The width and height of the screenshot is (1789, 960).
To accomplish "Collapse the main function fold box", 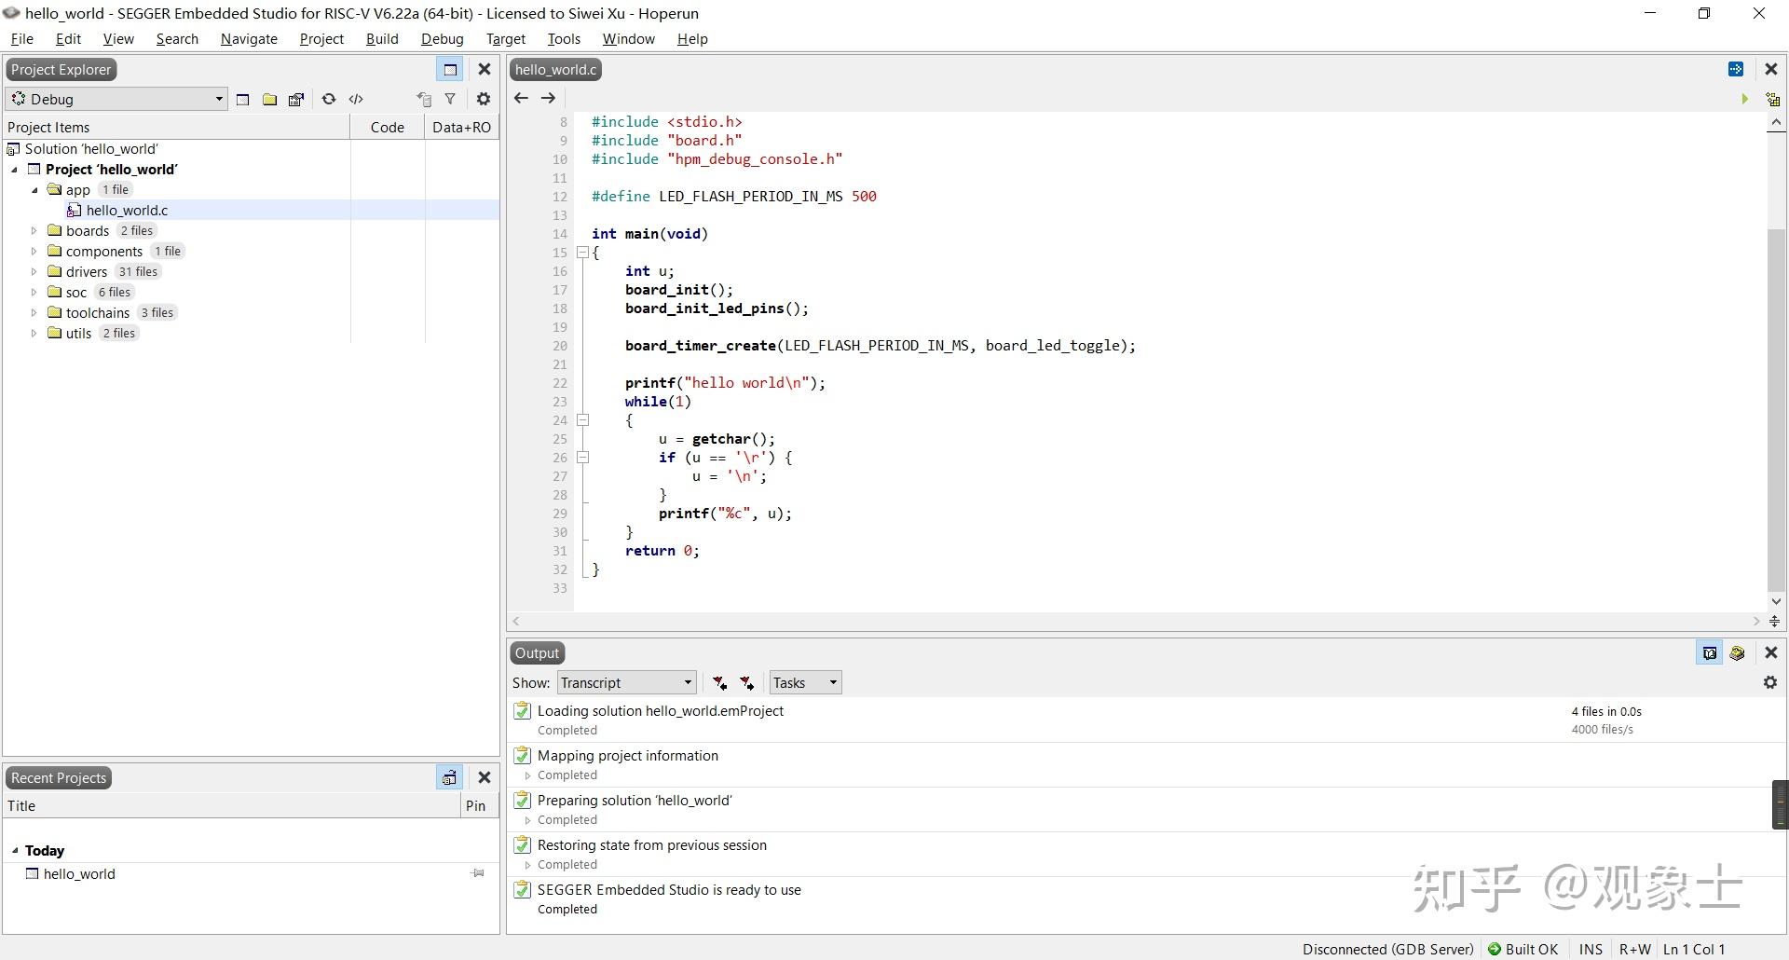I will click(582, 253).
